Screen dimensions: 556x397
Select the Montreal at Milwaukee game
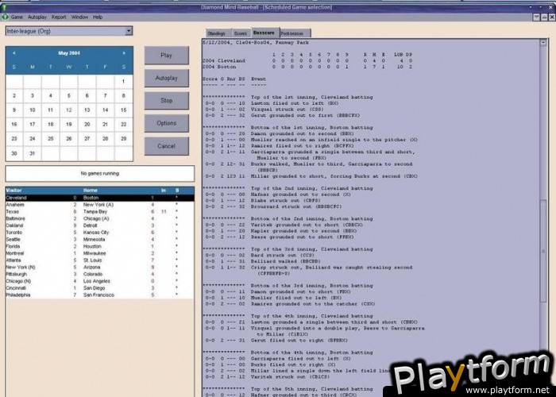pyautogui.click(x=99, y=253)
